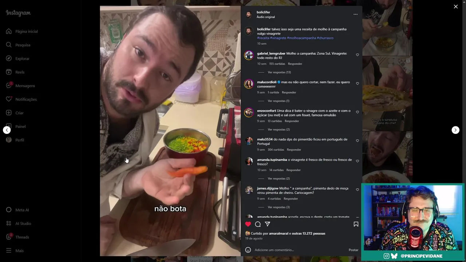Viewport: 466px width, 262px height.
Task: Open the #churrasco hashtag link
Action: (325, 38)
